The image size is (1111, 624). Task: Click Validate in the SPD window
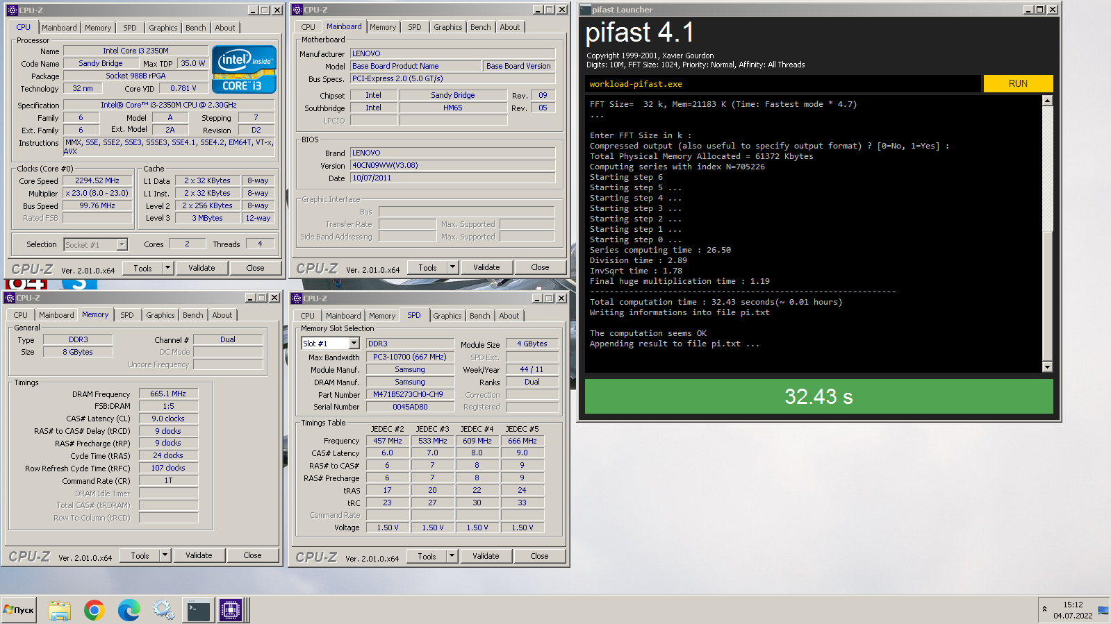click(486, 556)
